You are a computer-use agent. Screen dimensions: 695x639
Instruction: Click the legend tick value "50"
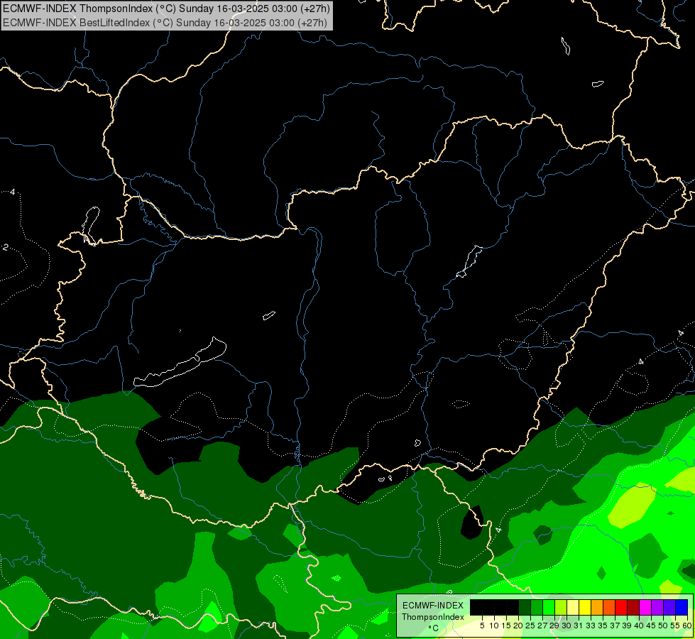(x=662, y=626)
